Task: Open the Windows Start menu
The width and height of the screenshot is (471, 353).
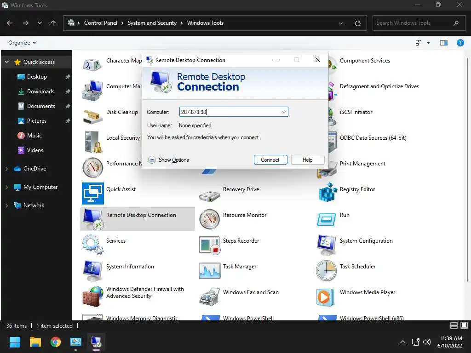Action: pyautogui.click(x=15, y=342)
